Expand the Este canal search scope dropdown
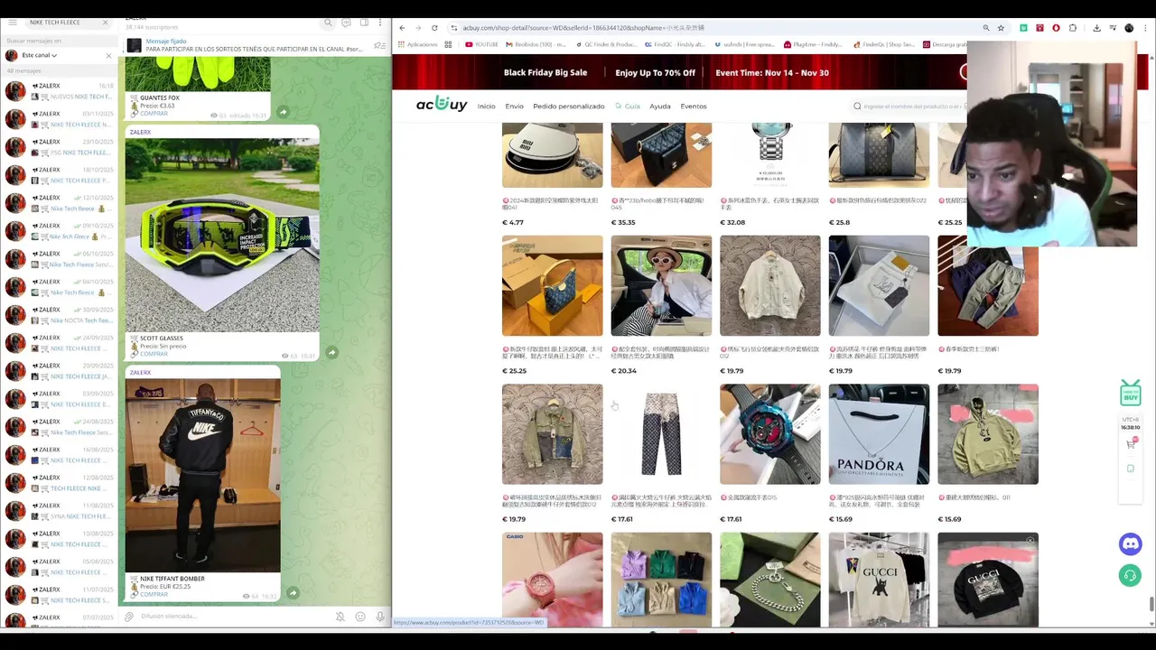 click(40, 55)
